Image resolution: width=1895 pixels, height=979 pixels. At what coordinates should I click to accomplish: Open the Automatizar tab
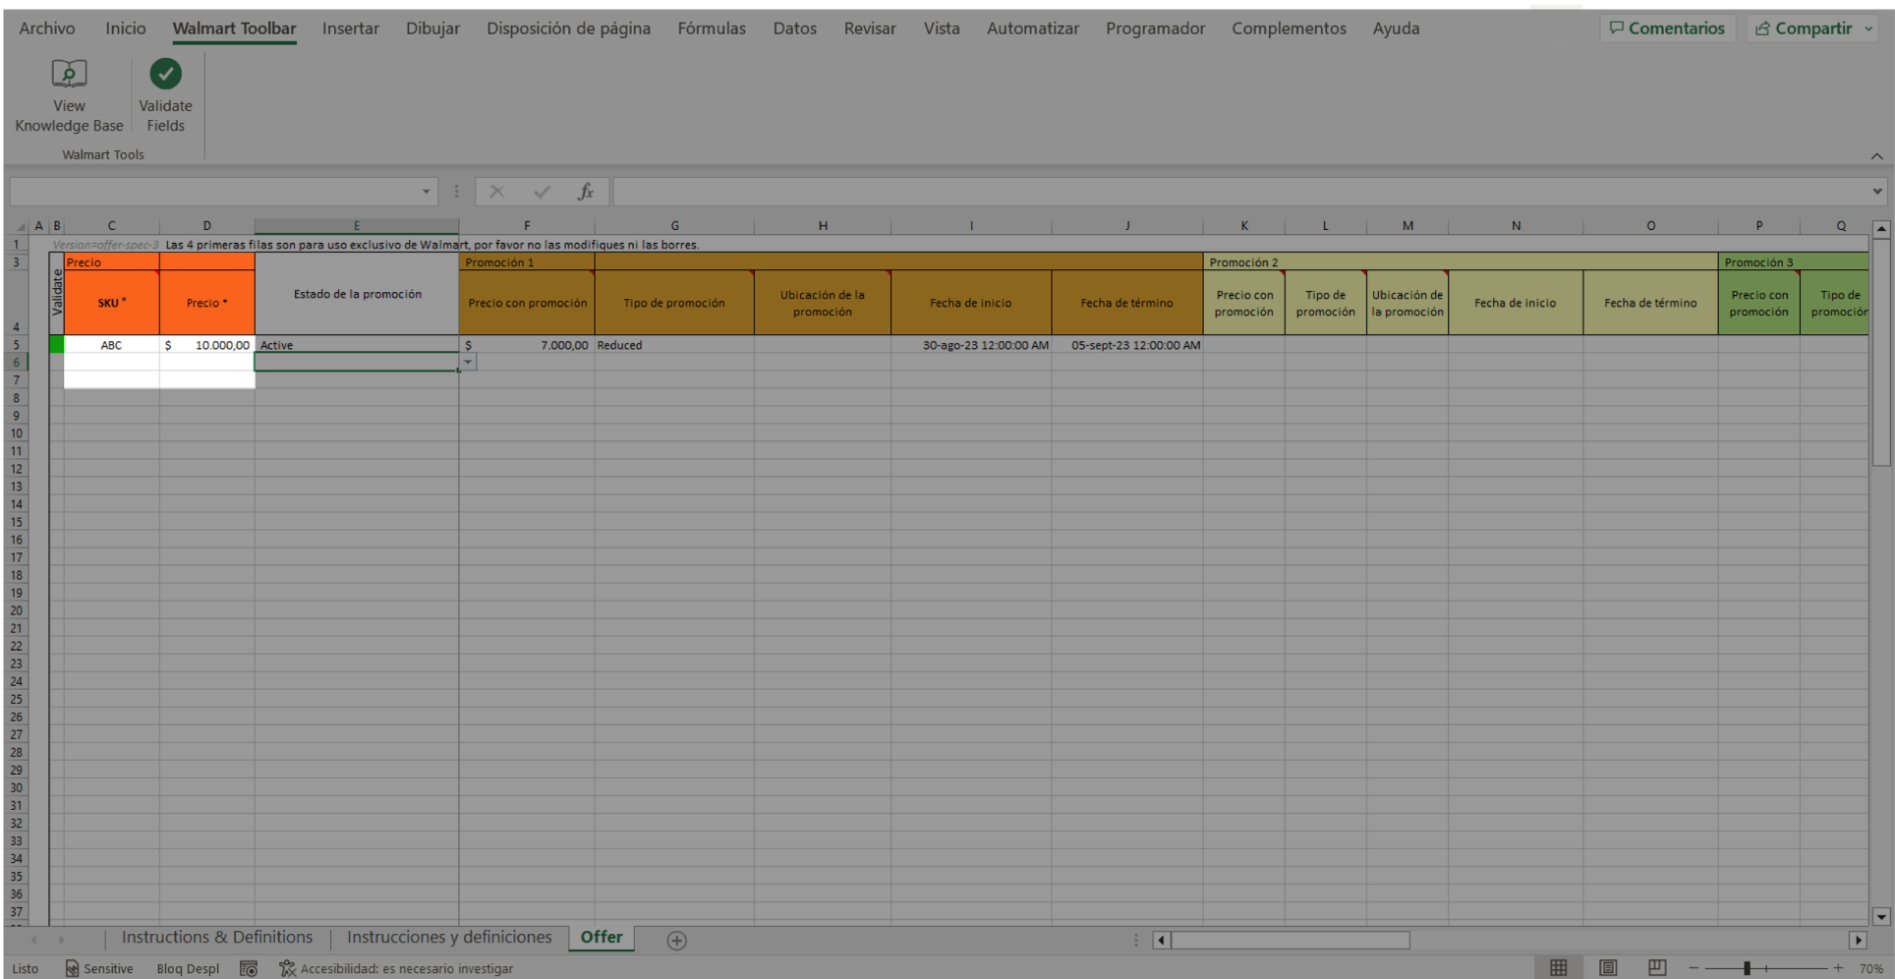[1033, 29]
